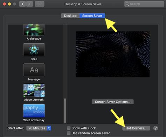
Task: Enable Show with clock checkbox
Action: click(x=69, y=128)
